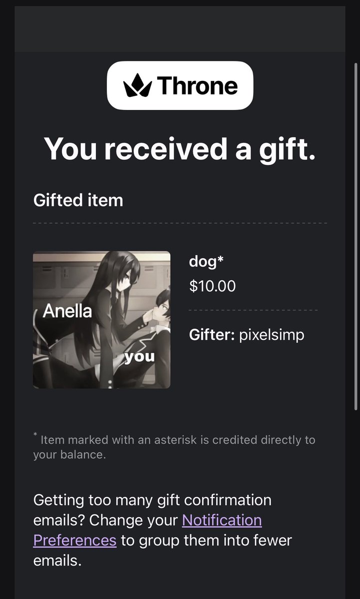The width and height of the screenshot is (360, 599).
Task: Select the 'Getting too many gift confirmation' text
Action: point(152,500)
